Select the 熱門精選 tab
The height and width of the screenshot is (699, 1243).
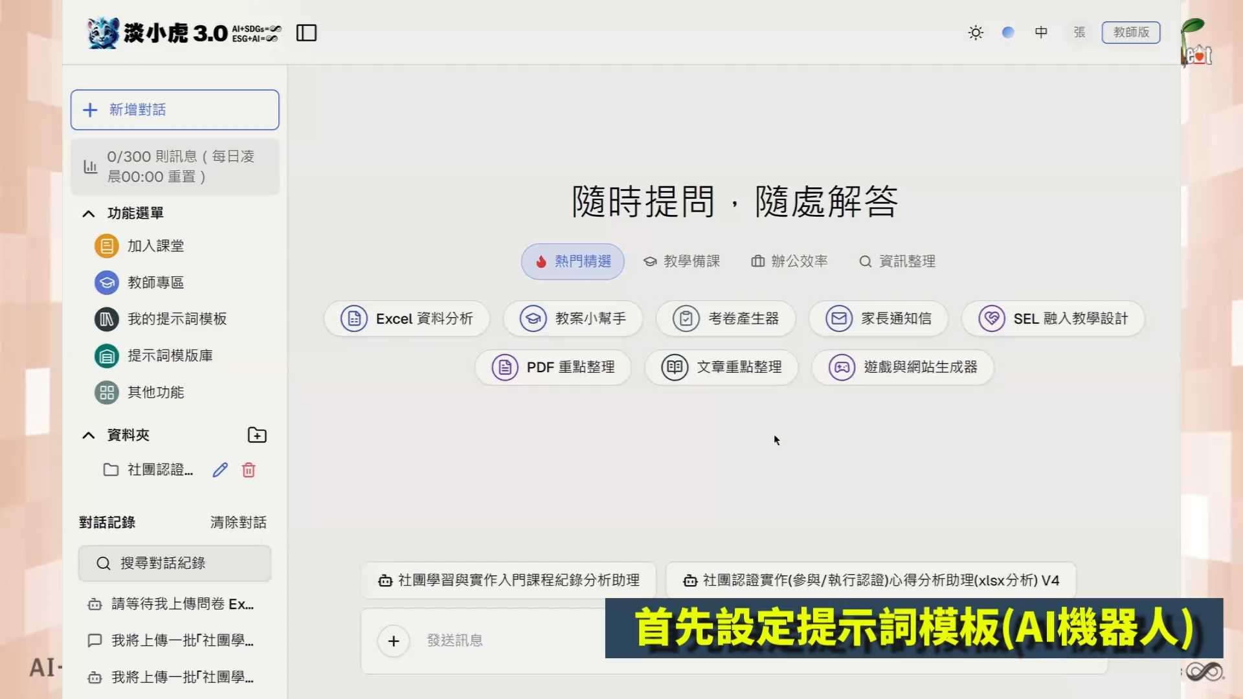(x=572, y=261)
